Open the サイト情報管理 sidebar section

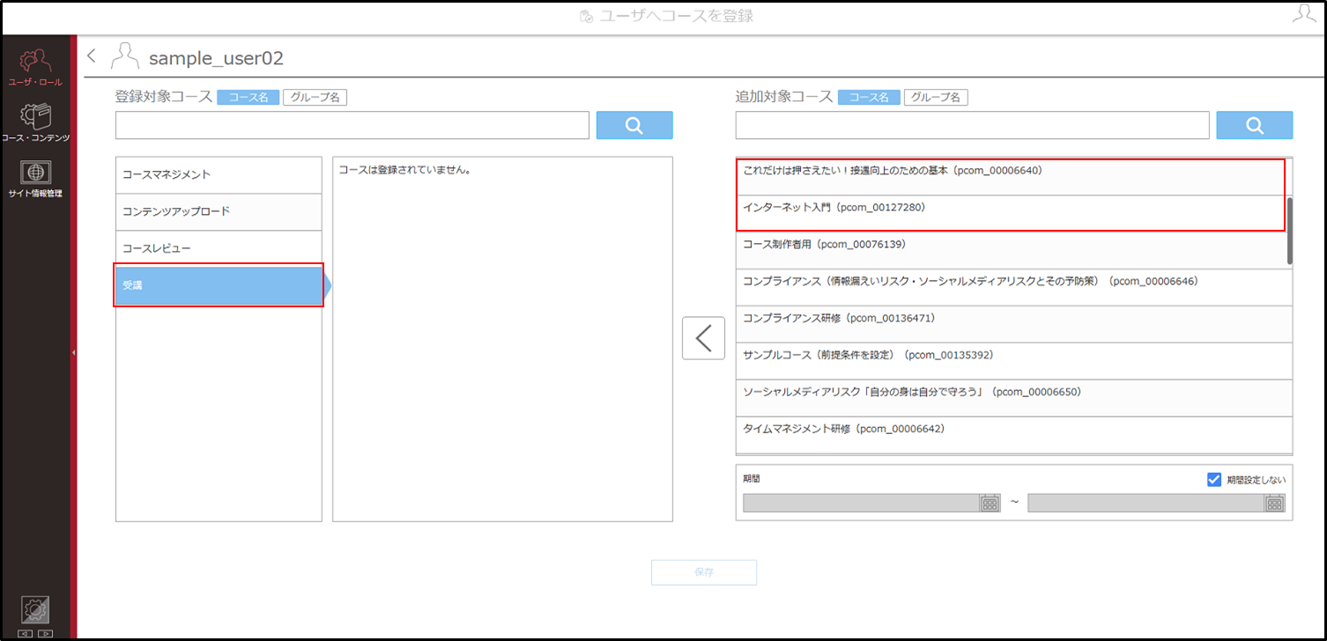(35, 179)
